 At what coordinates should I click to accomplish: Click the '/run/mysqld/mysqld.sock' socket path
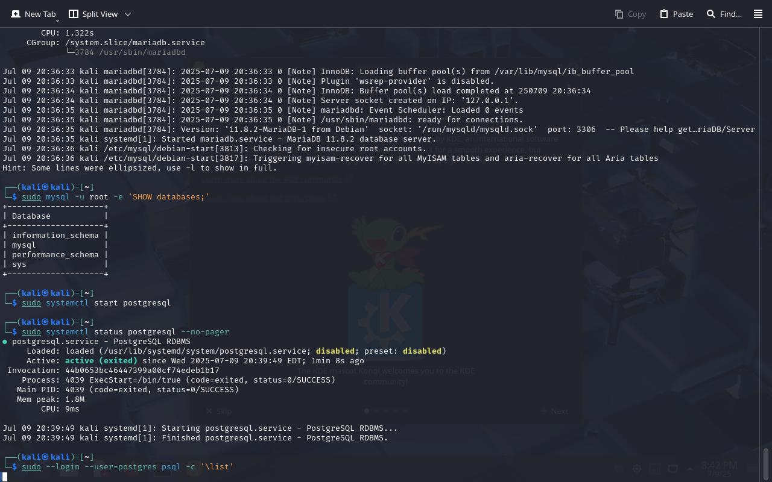coord(478,130)
